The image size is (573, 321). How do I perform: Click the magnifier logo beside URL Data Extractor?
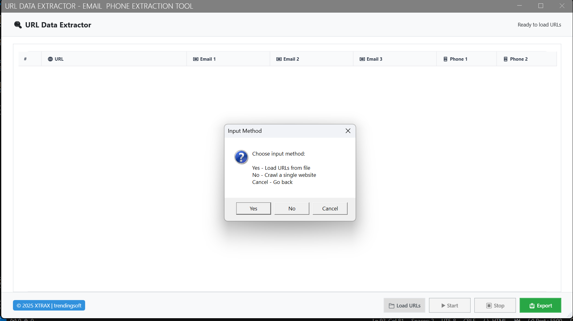pos(18,25)
